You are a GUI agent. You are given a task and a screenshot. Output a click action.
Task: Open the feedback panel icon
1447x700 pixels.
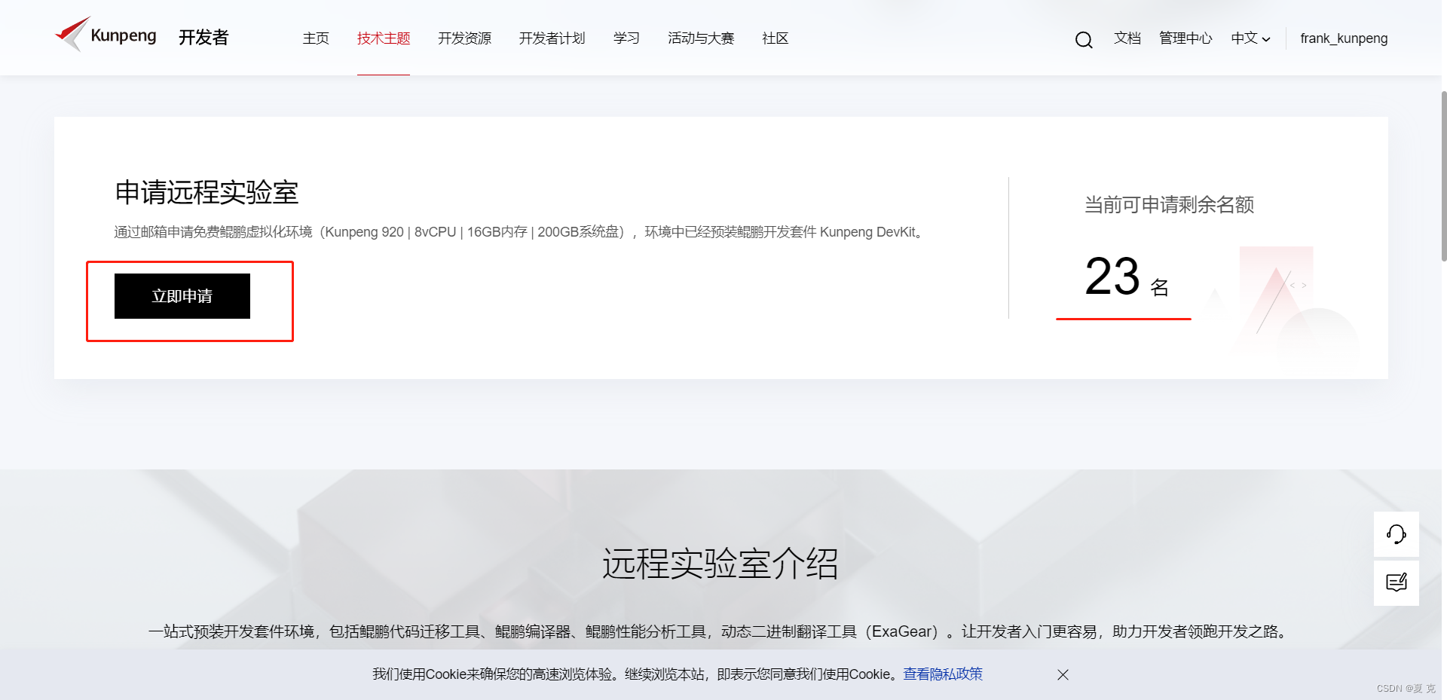[1396, 582]
